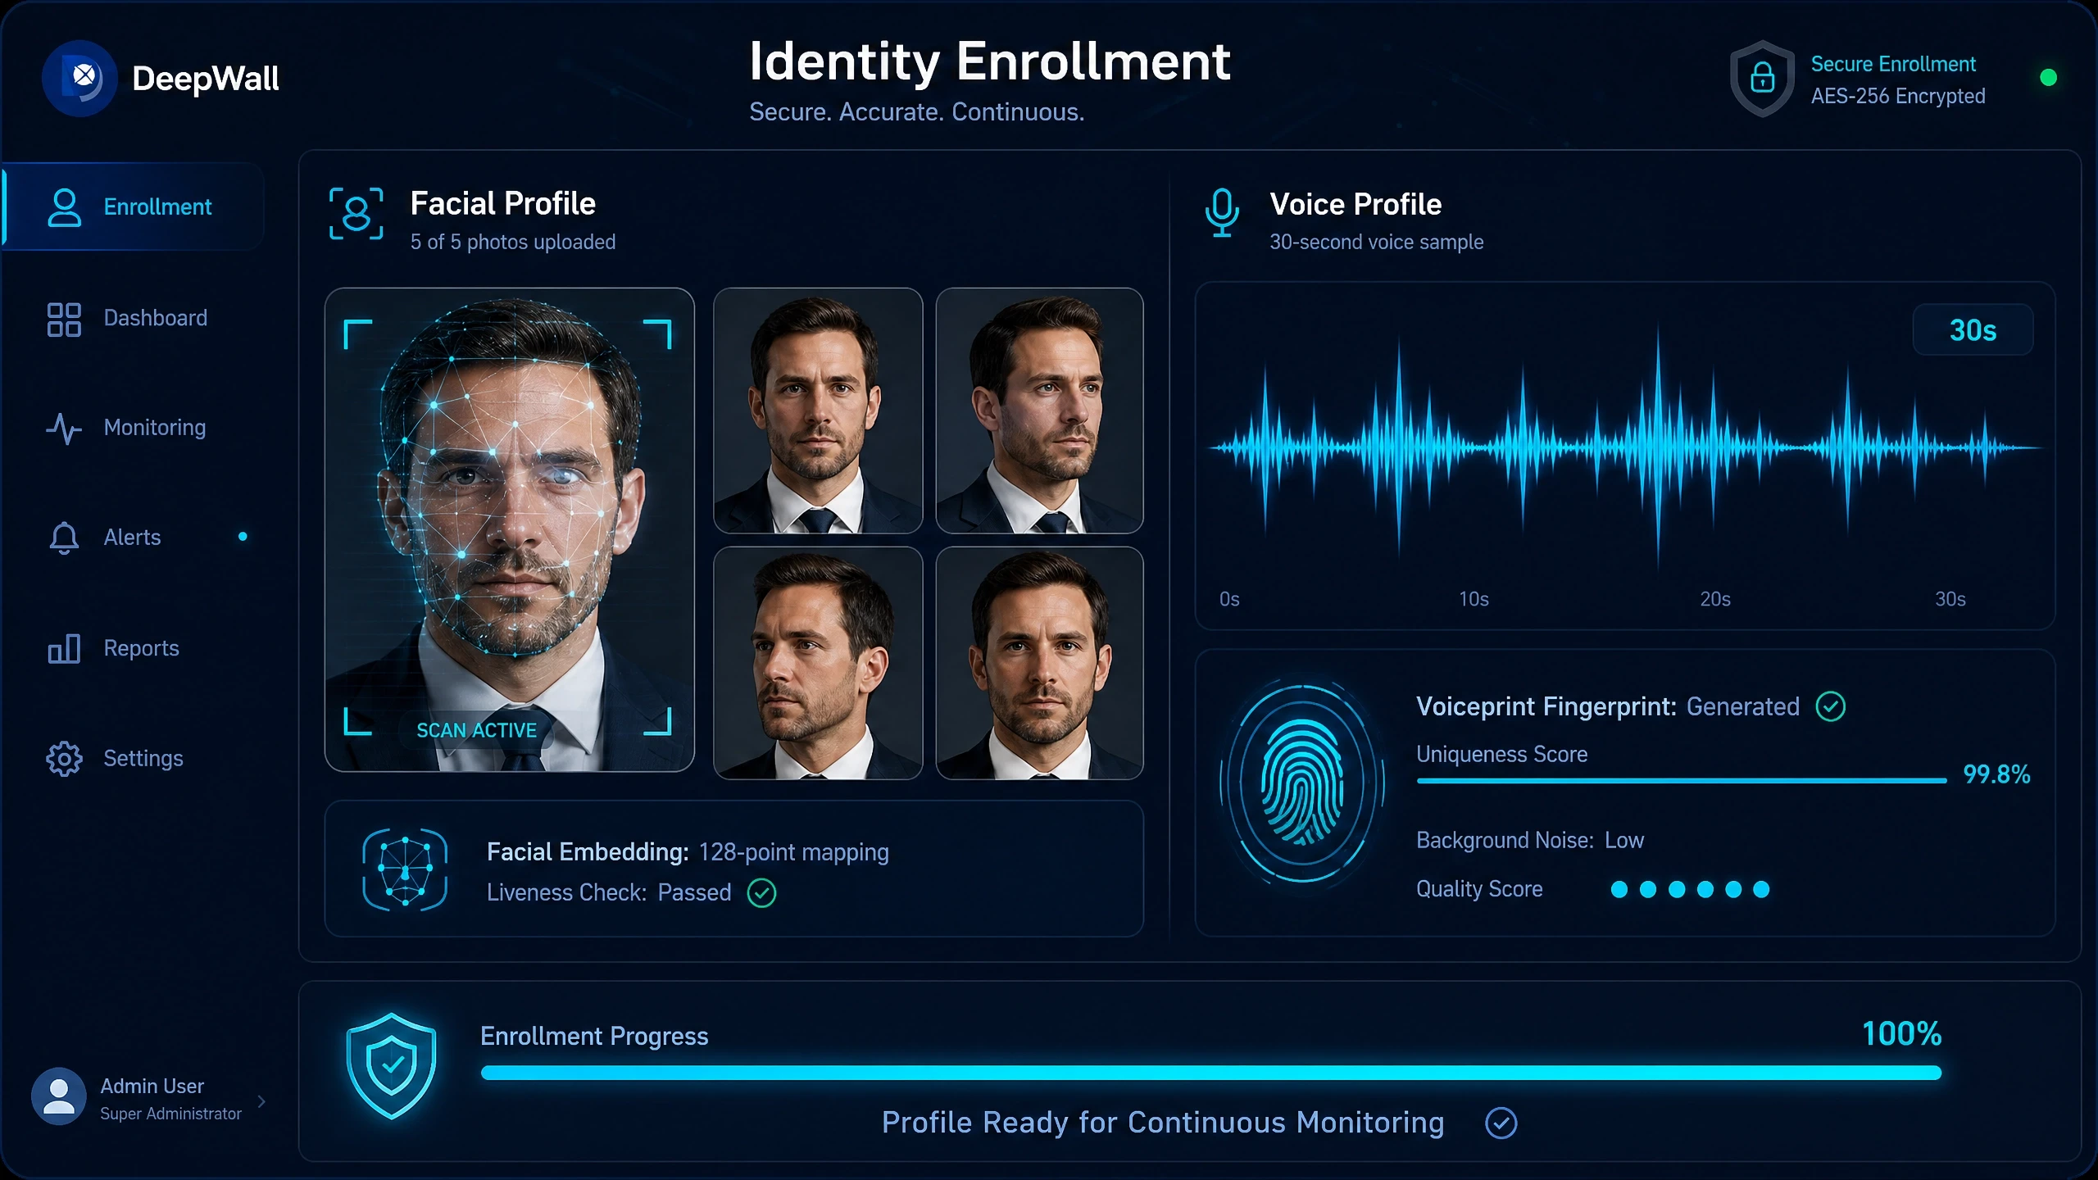
Task: Select the top-right small face photo
Action: tap(1039, 411)
